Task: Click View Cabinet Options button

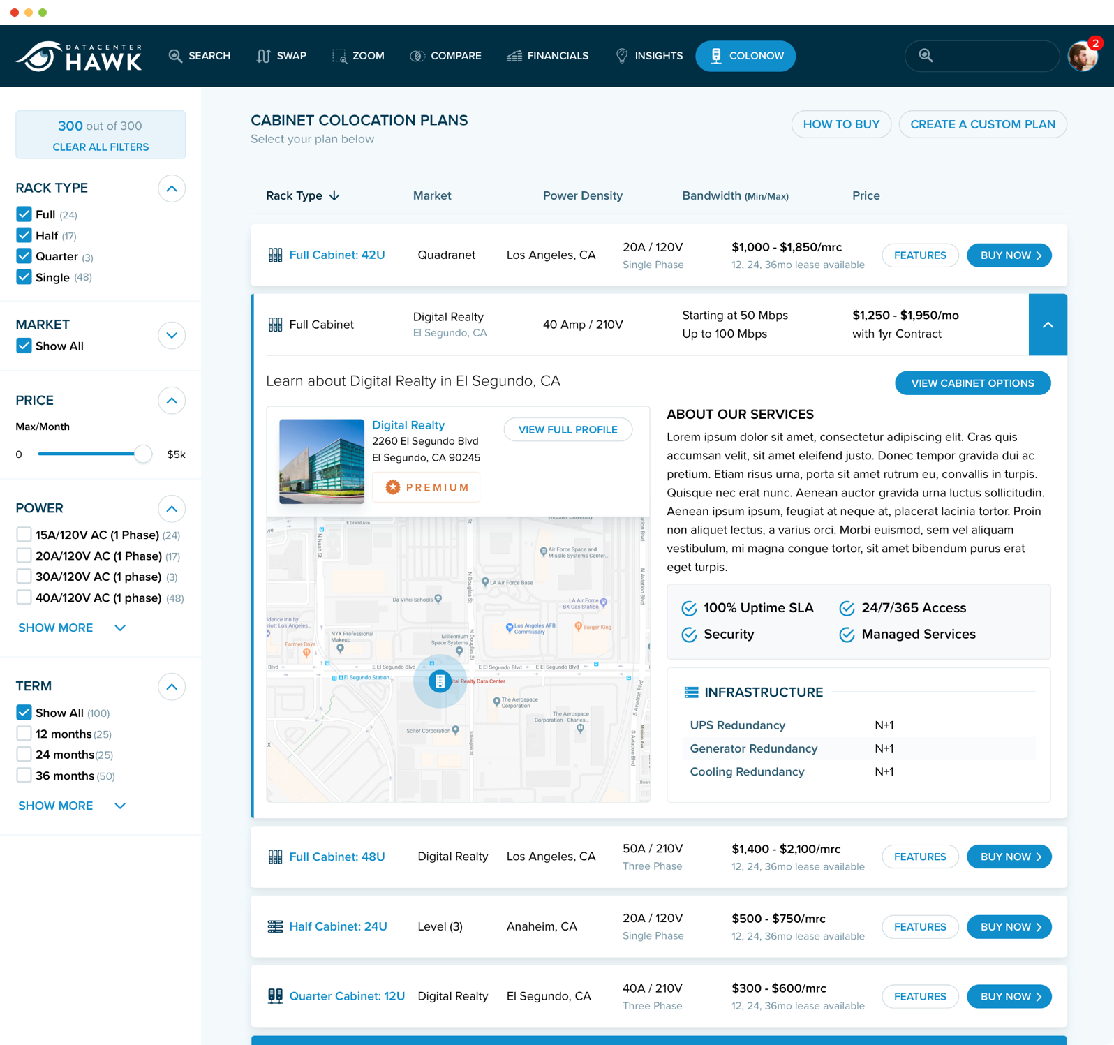Action: tap(972, 383)
